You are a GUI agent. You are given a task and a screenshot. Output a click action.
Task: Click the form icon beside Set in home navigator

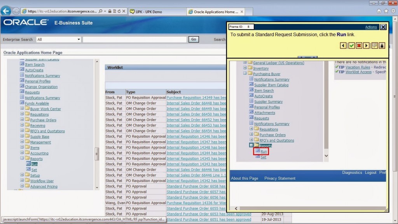click(28, 169)
